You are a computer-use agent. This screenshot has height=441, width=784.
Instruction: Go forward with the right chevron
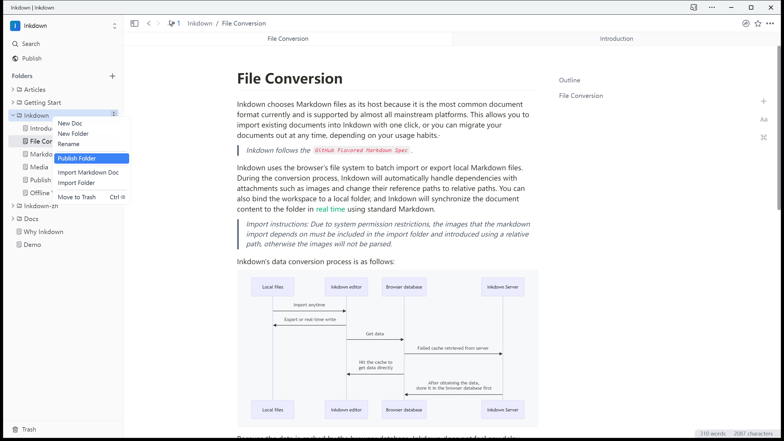point(158,24)
